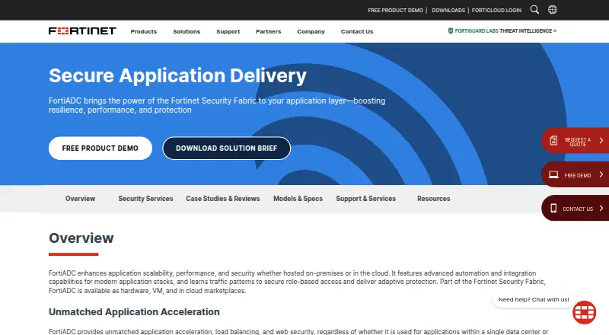Click the Free Demo side label
Screen dimensions: 609x335
pyautogui.click(x=578, y=175)
